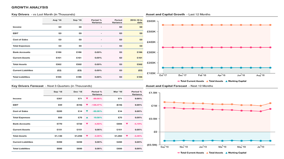The height and width of the screenshot is (159, 284).
Task: Click the last orange Total Assets point in forecast chart
Action: click(270, 103)
